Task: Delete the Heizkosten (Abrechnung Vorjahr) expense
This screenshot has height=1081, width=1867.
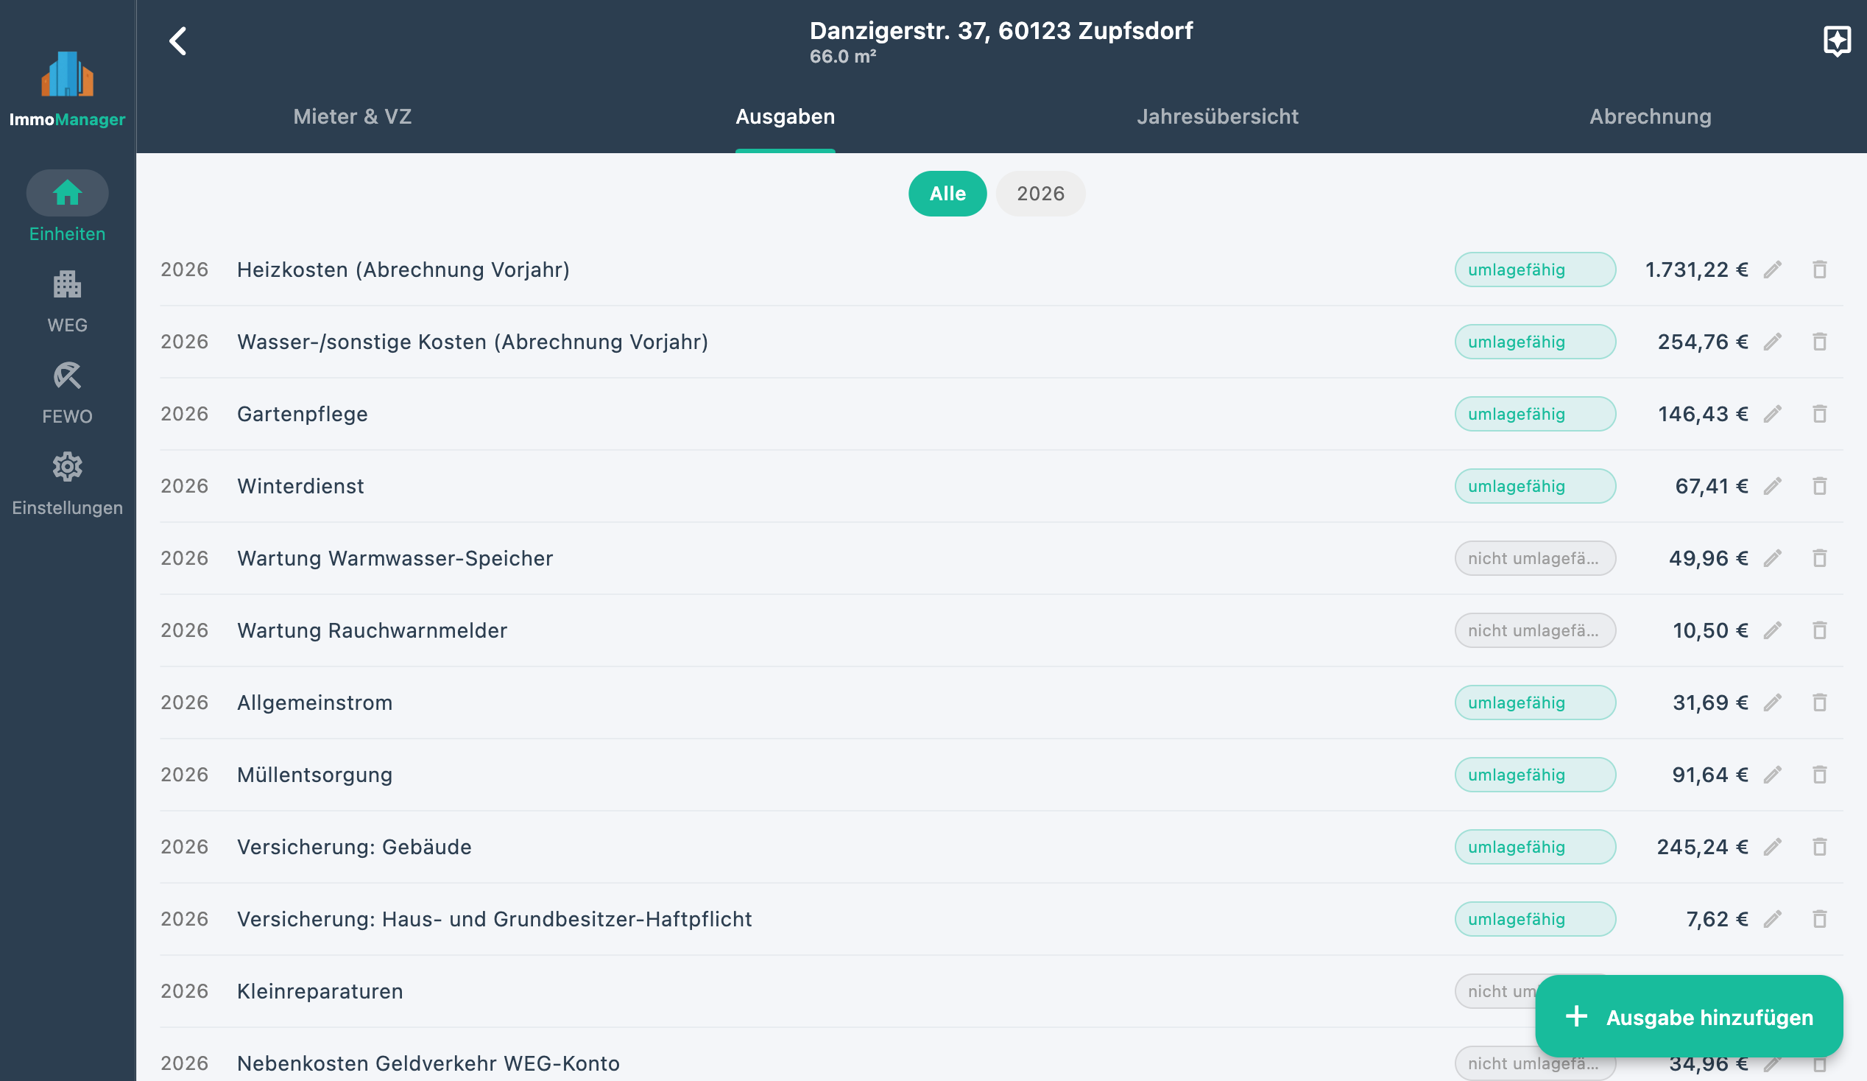Action: (1820, 270)
